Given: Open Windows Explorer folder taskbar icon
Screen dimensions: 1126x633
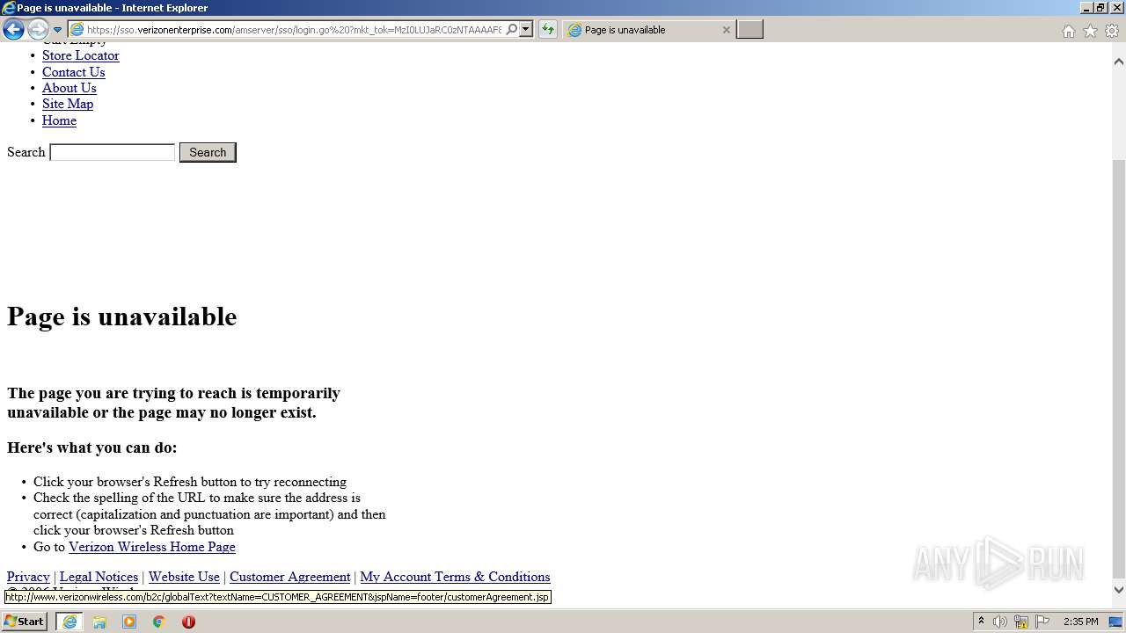Looking at the screenshot, I should click(99, 622).
